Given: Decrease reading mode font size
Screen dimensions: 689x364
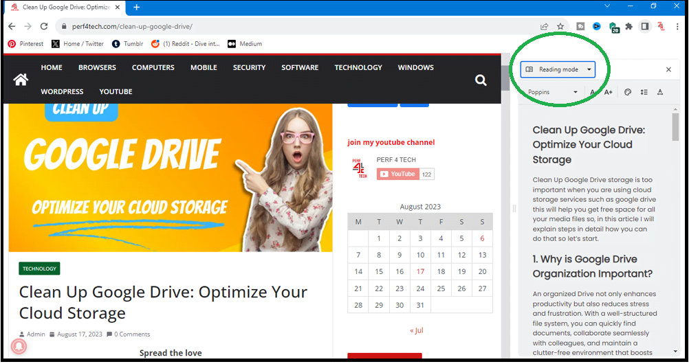Looking at the screenshot, I should click(592, 92).
